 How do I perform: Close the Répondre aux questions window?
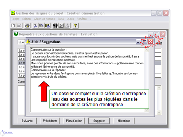tap(163, 34)
